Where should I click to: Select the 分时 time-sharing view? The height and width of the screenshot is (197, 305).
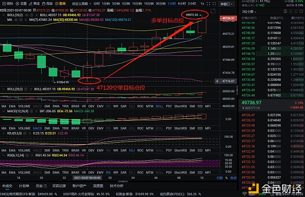[96, 4]
